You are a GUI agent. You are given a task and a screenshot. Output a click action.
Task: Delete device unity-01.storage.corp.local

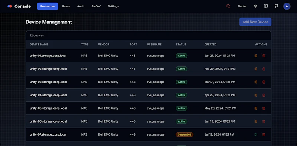[x=264, y=56]
